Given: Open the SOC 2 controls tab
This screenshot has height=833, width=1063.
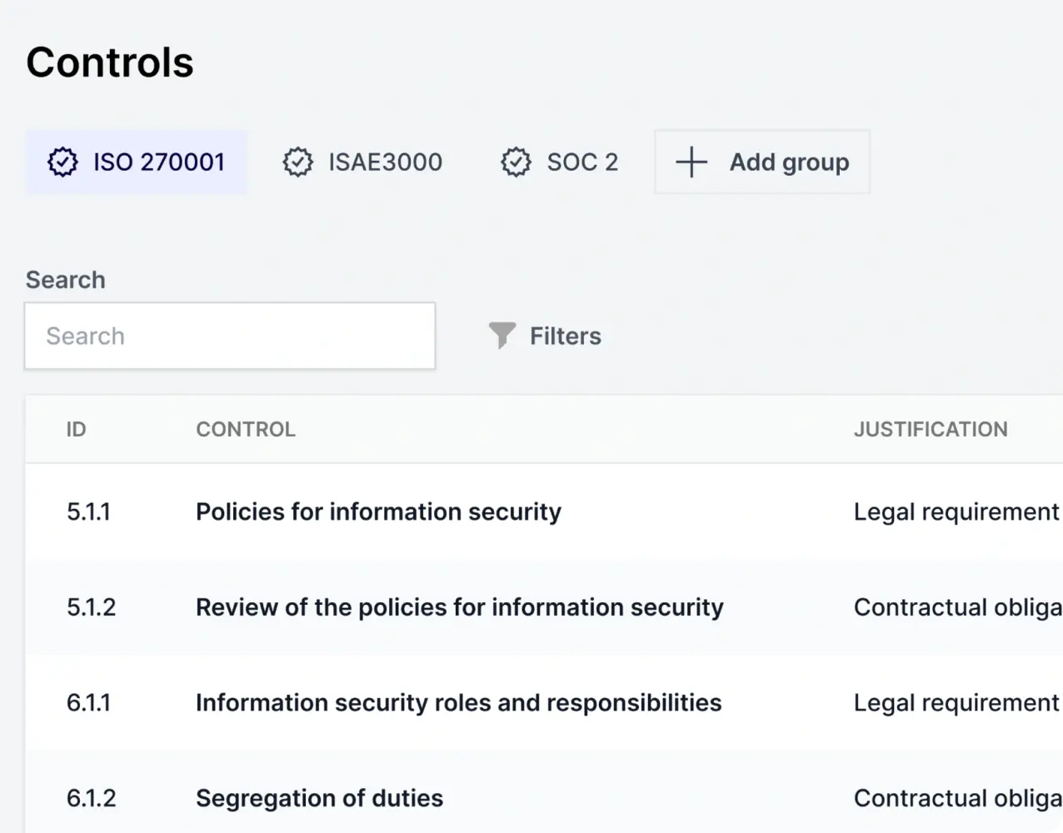Looking at the screenshot, I should (581, 162).
